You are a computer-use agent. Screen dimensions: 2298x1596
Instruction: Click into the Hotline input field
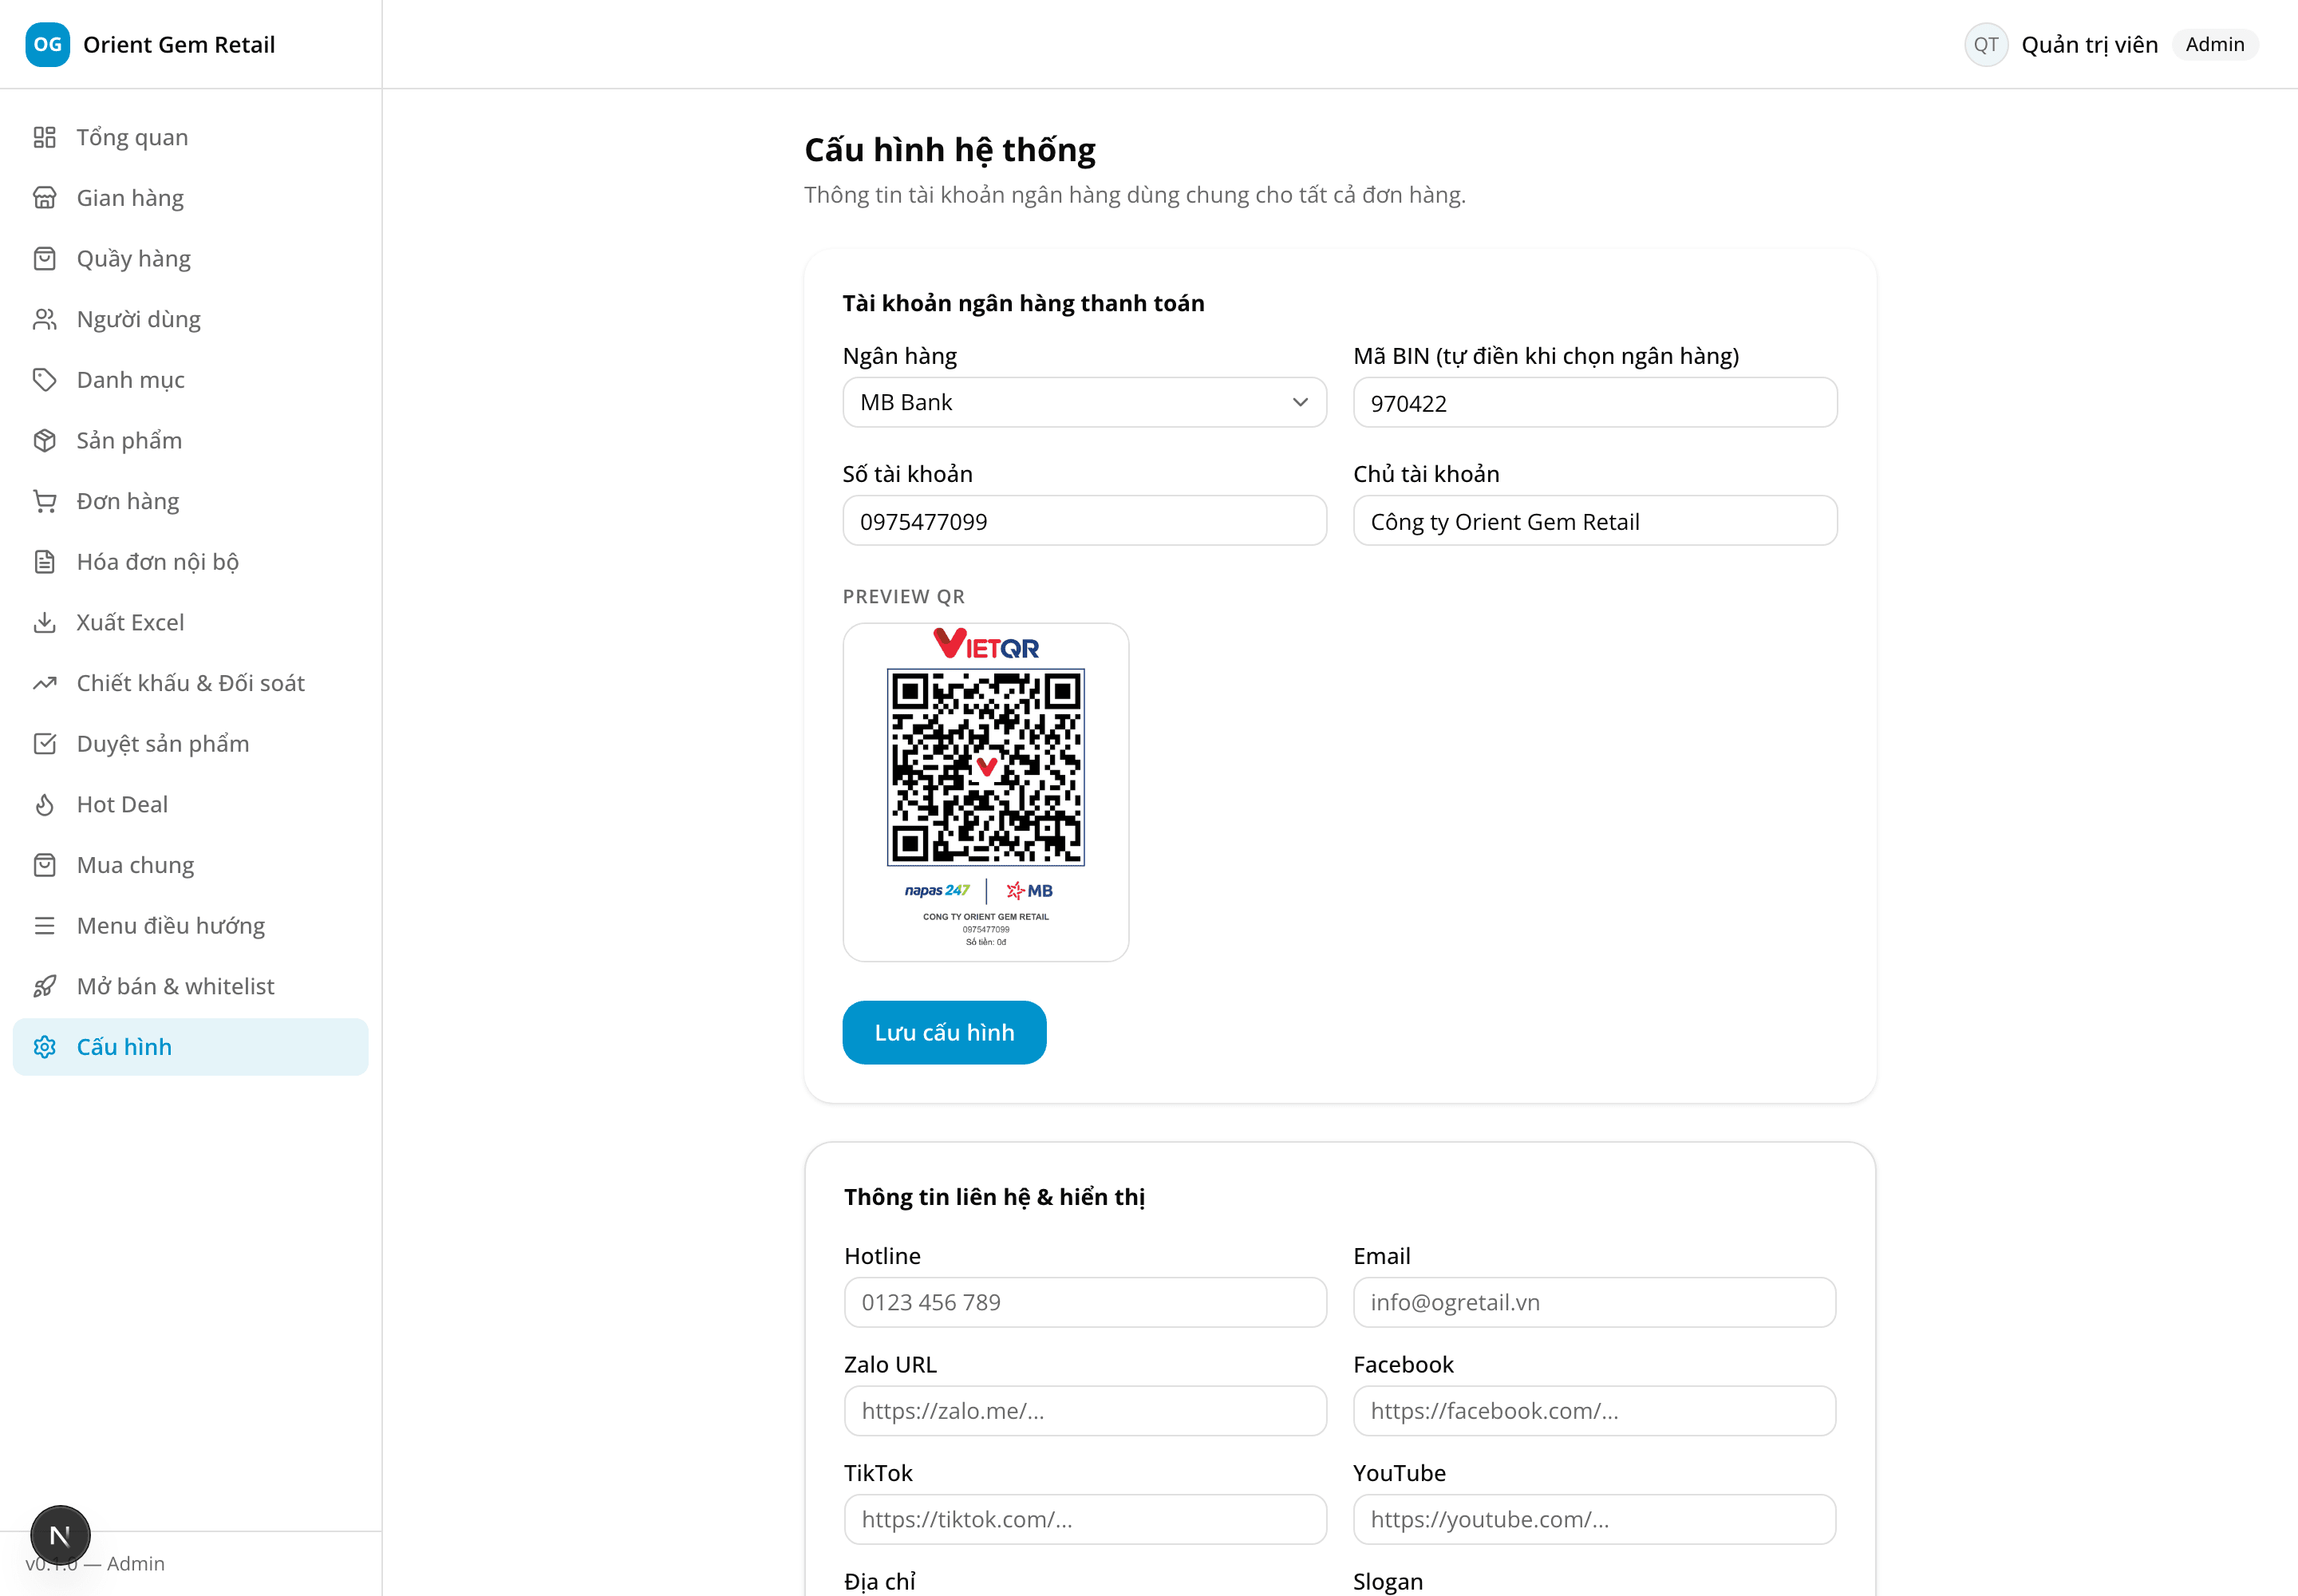pyautogui.click(x=1085, y=1302)
